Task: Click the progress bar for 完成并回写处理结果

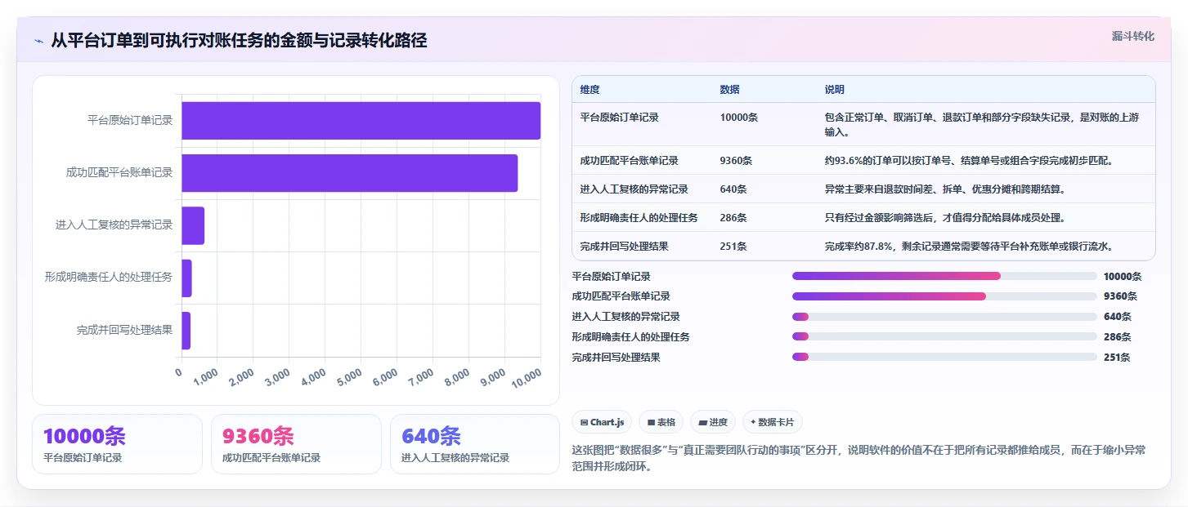Action: coord(944,357)
